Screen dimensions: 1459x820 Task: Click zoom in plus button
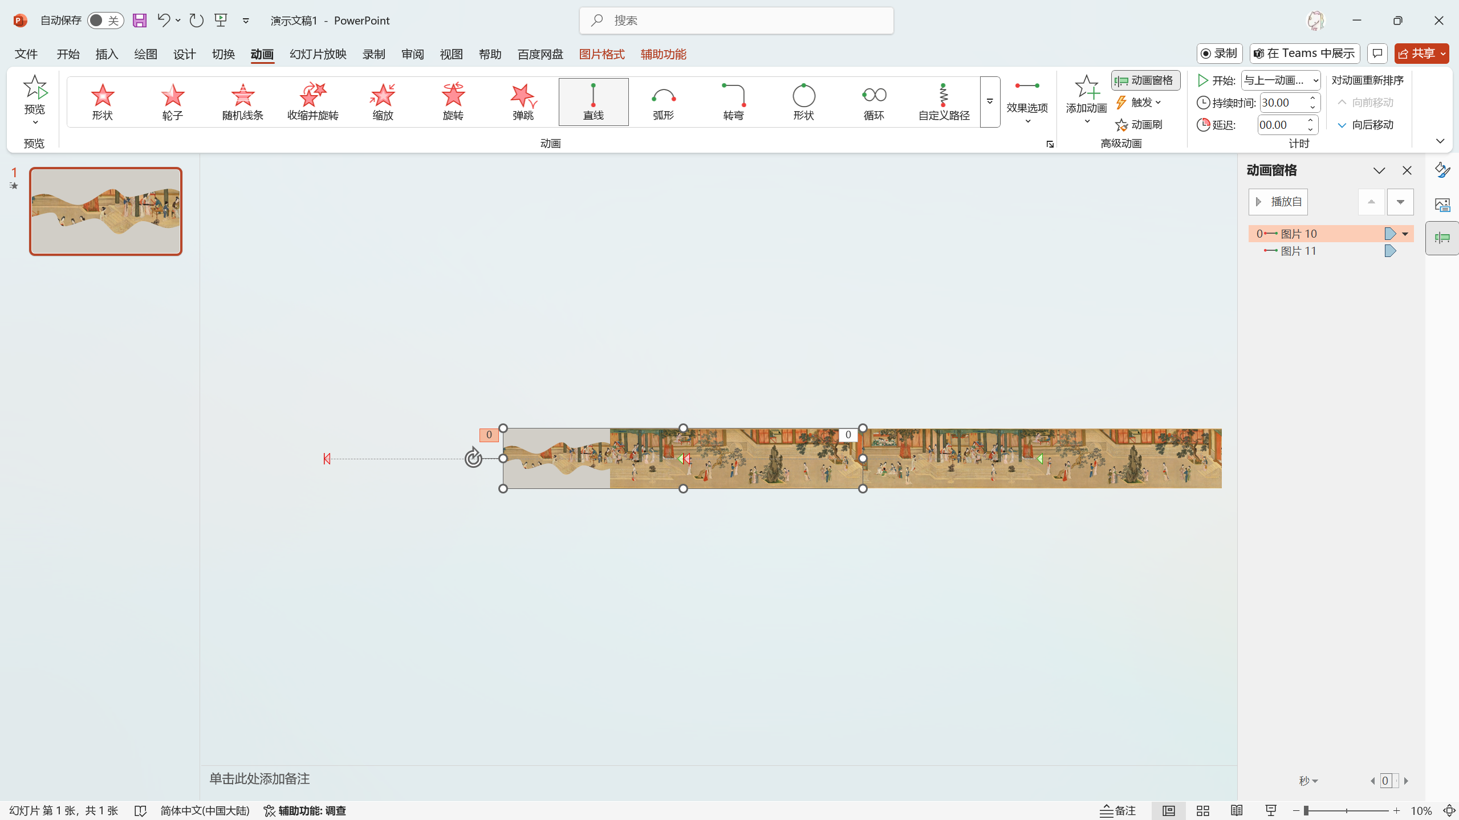[x=1396, y=810]
